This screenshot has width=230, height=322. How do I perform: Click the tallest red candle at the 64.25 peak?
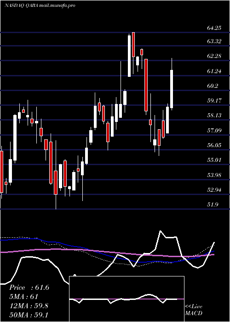(133, 45)
